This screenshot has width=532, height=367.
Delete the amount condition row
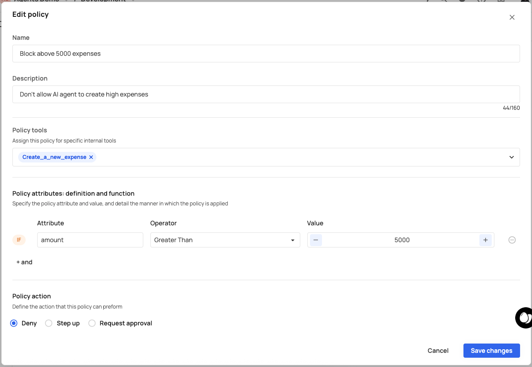[512, 240]
